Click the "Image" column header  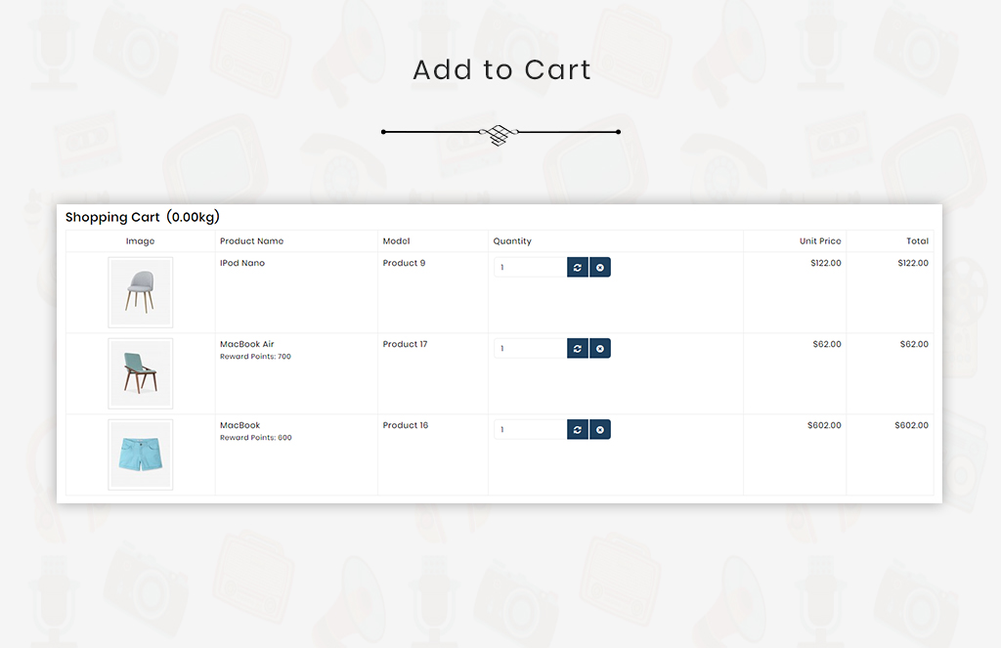tap(141, 241)
